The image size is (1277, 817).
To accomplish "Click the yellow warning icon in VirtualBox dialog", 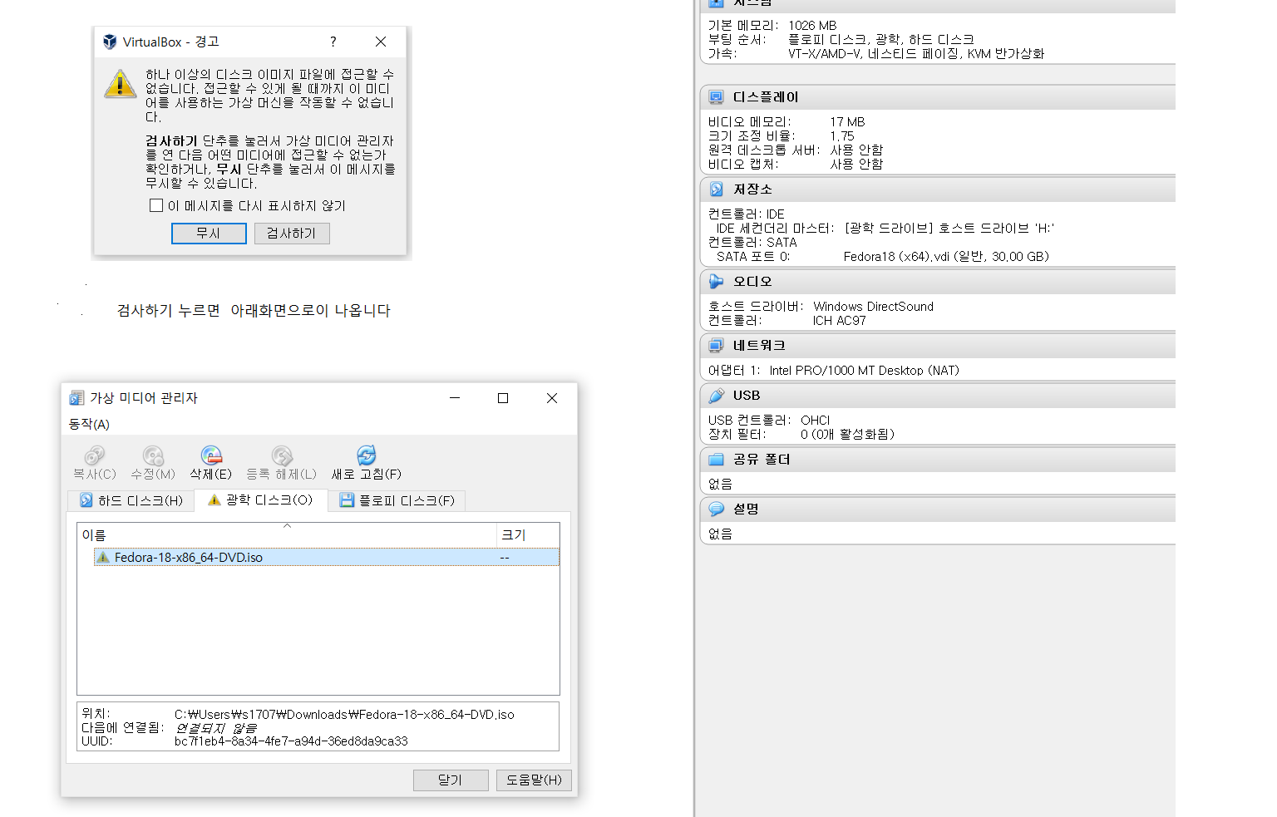I will [x=120, y=83].
